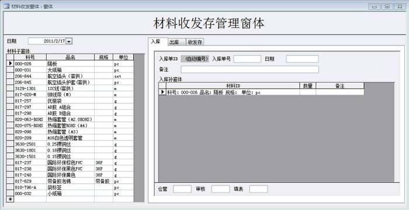Image resolution: width=409 pixels, height=210 pixels.
Task: Select the row selector for 820-209
Action: [x=10, y=138]
